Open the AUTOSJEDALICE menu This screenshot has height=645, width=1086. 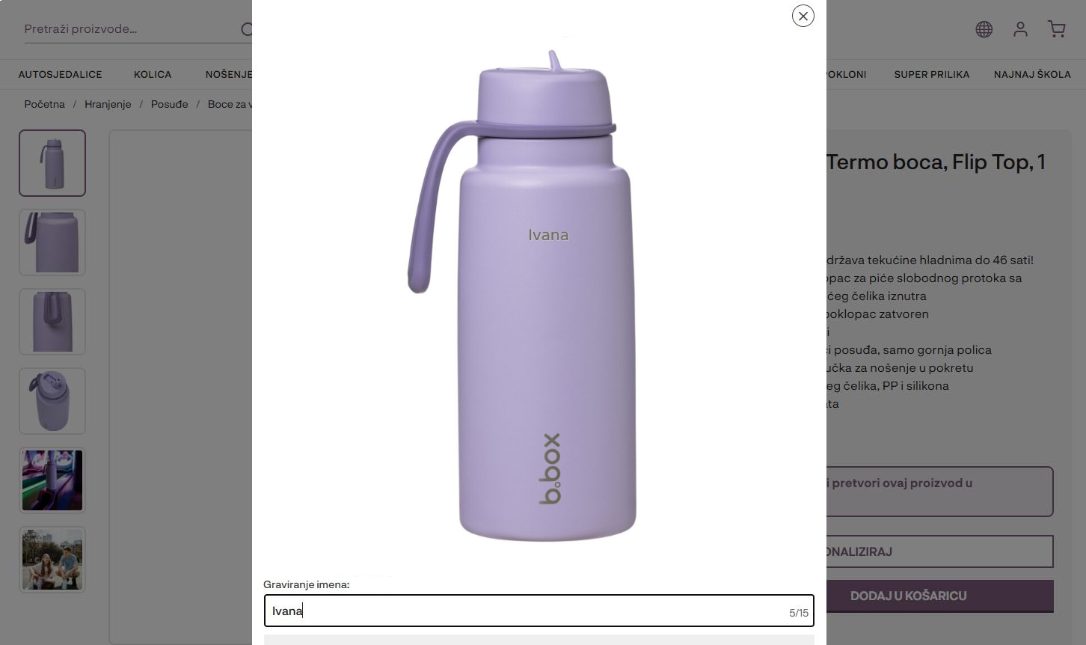[x=61, y=74]
